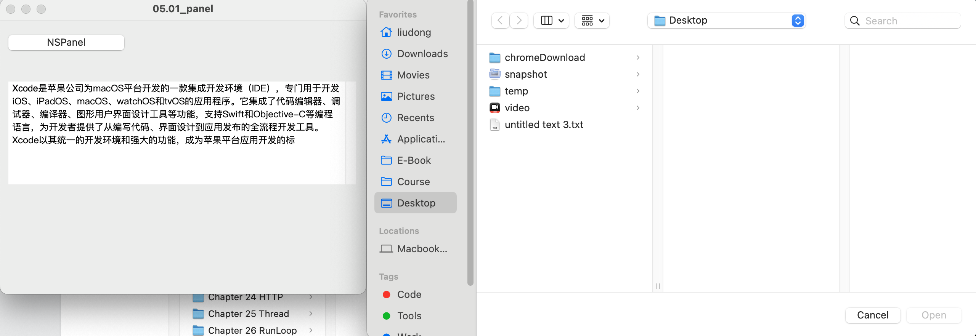Click the column resize handle in file browser
Screen dimensions: 976x336
658,286
